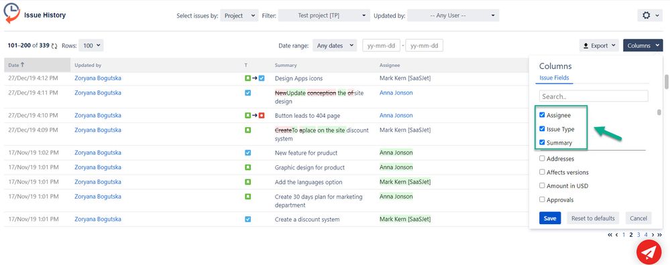The width and height of the screenshot is (670, 265).
Task: Open the Export menu
Action: point(599,46)
